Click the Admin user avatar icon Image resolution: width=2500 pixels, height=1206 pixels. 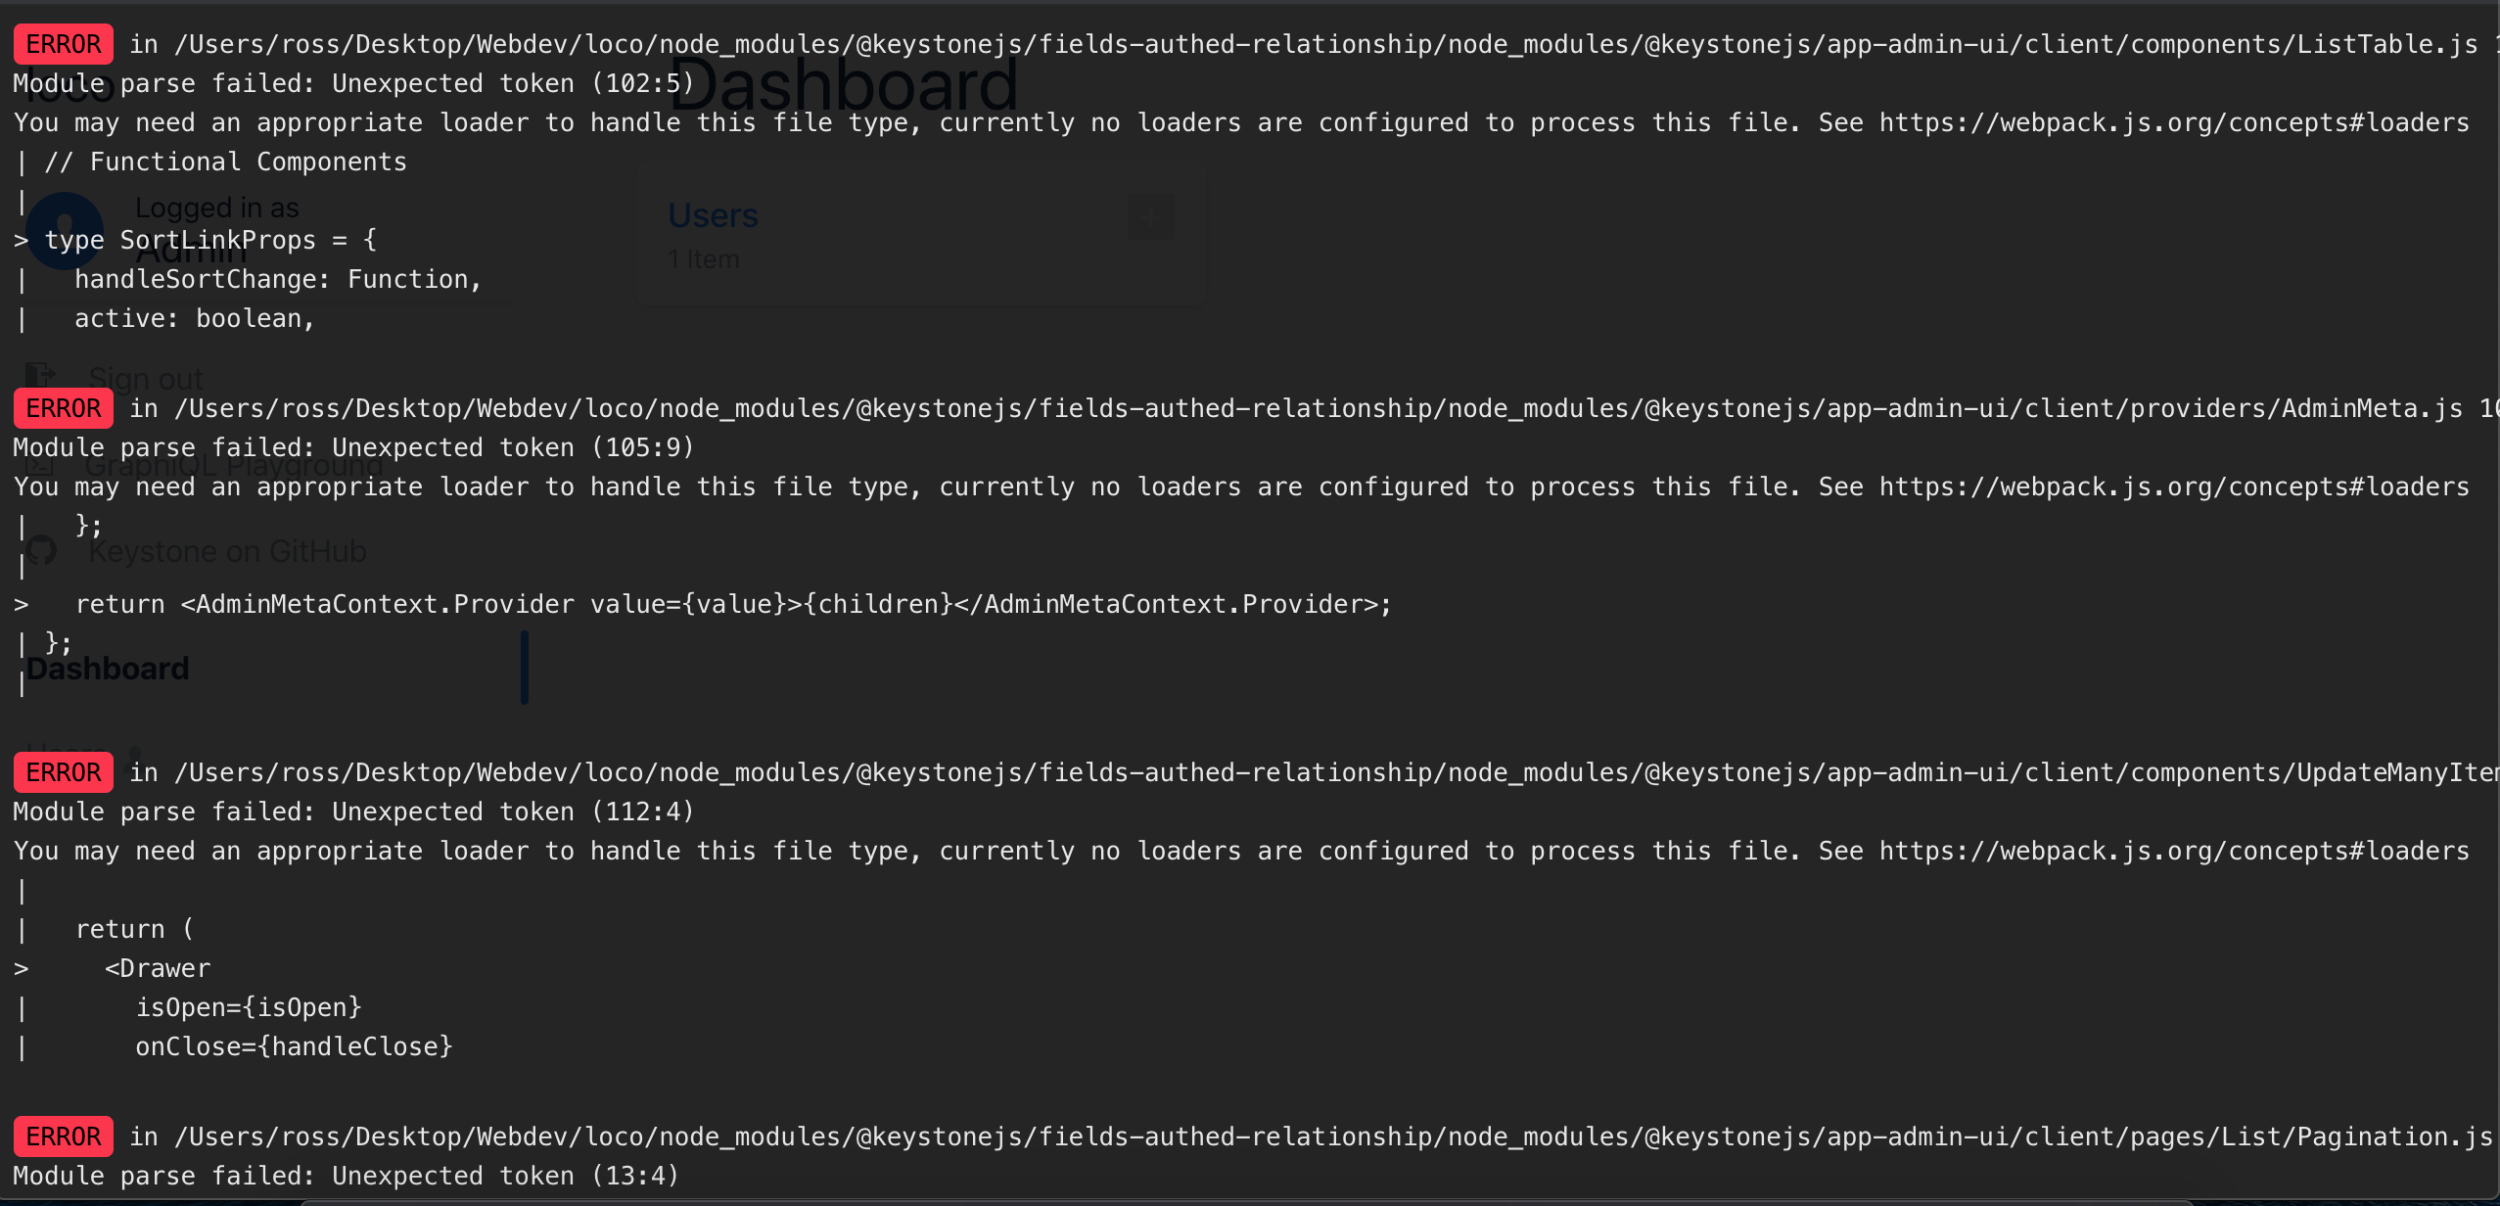click(63, 232)
